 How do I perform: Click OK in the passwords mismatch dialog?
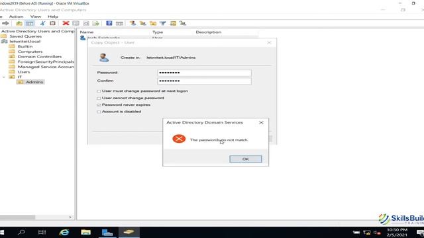pyautogui.click(x=246, y=159)
